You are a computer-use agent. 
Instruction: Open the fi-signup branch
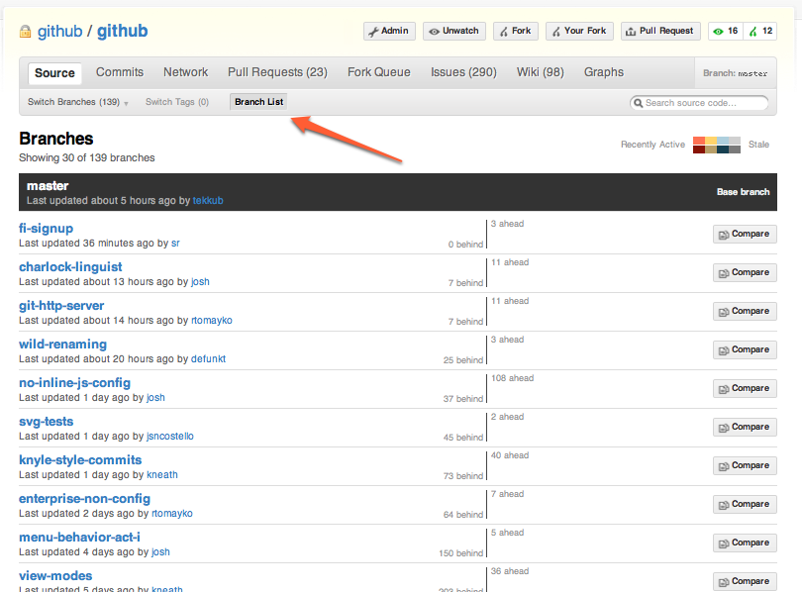pyautogui.click(x=46, y=228)
